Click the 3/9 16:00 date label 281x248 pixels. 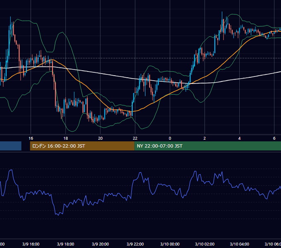[31, 244]
